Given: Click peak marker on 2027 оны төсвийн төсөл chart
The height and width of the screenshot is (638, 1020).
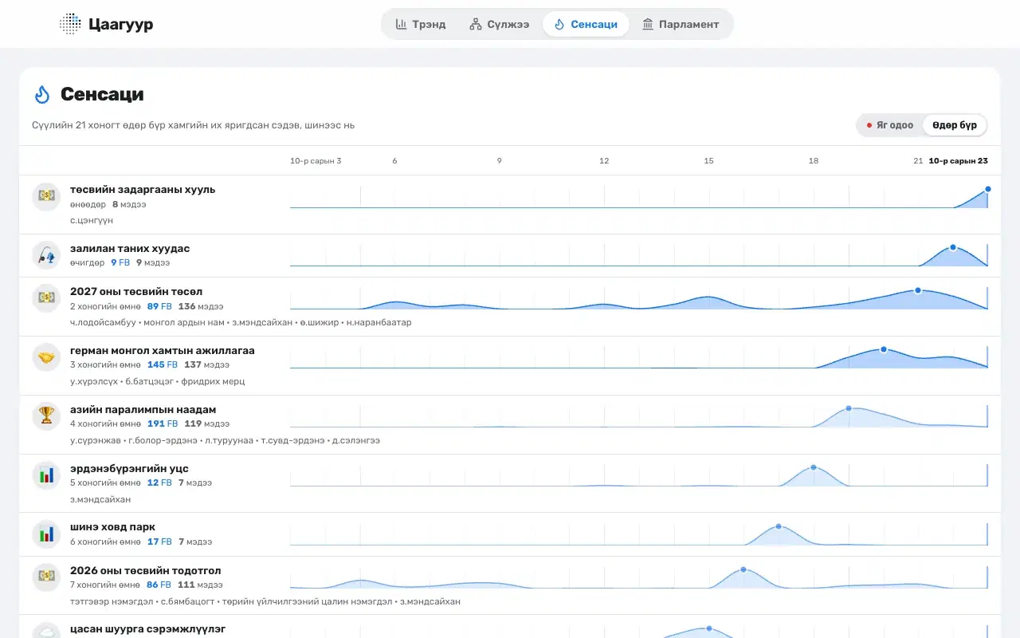Looking at the screenshot, I should (x=918, y=290).
